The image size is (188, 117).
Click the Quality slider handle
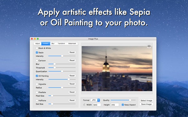130,100
